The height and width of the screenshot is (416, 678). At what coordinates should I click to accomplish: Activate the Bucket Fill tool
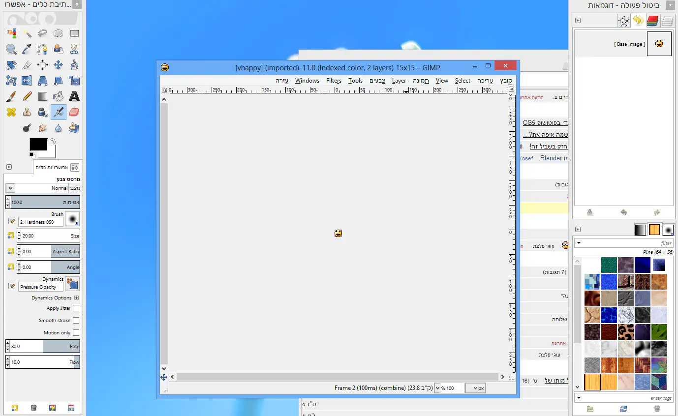(x=58, y=96)
